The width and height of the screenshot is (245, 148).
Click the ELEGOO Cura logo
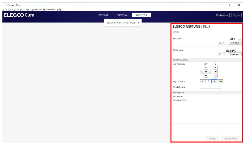coord(19,15)
